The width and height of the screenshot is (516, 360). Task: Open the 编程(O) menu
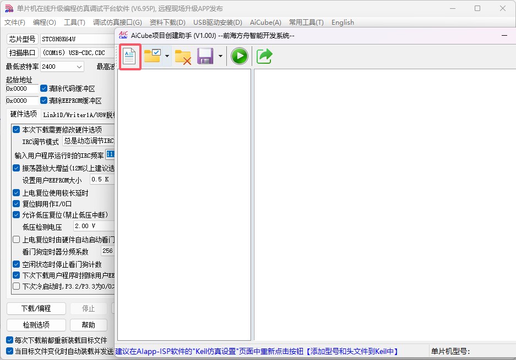45,23
